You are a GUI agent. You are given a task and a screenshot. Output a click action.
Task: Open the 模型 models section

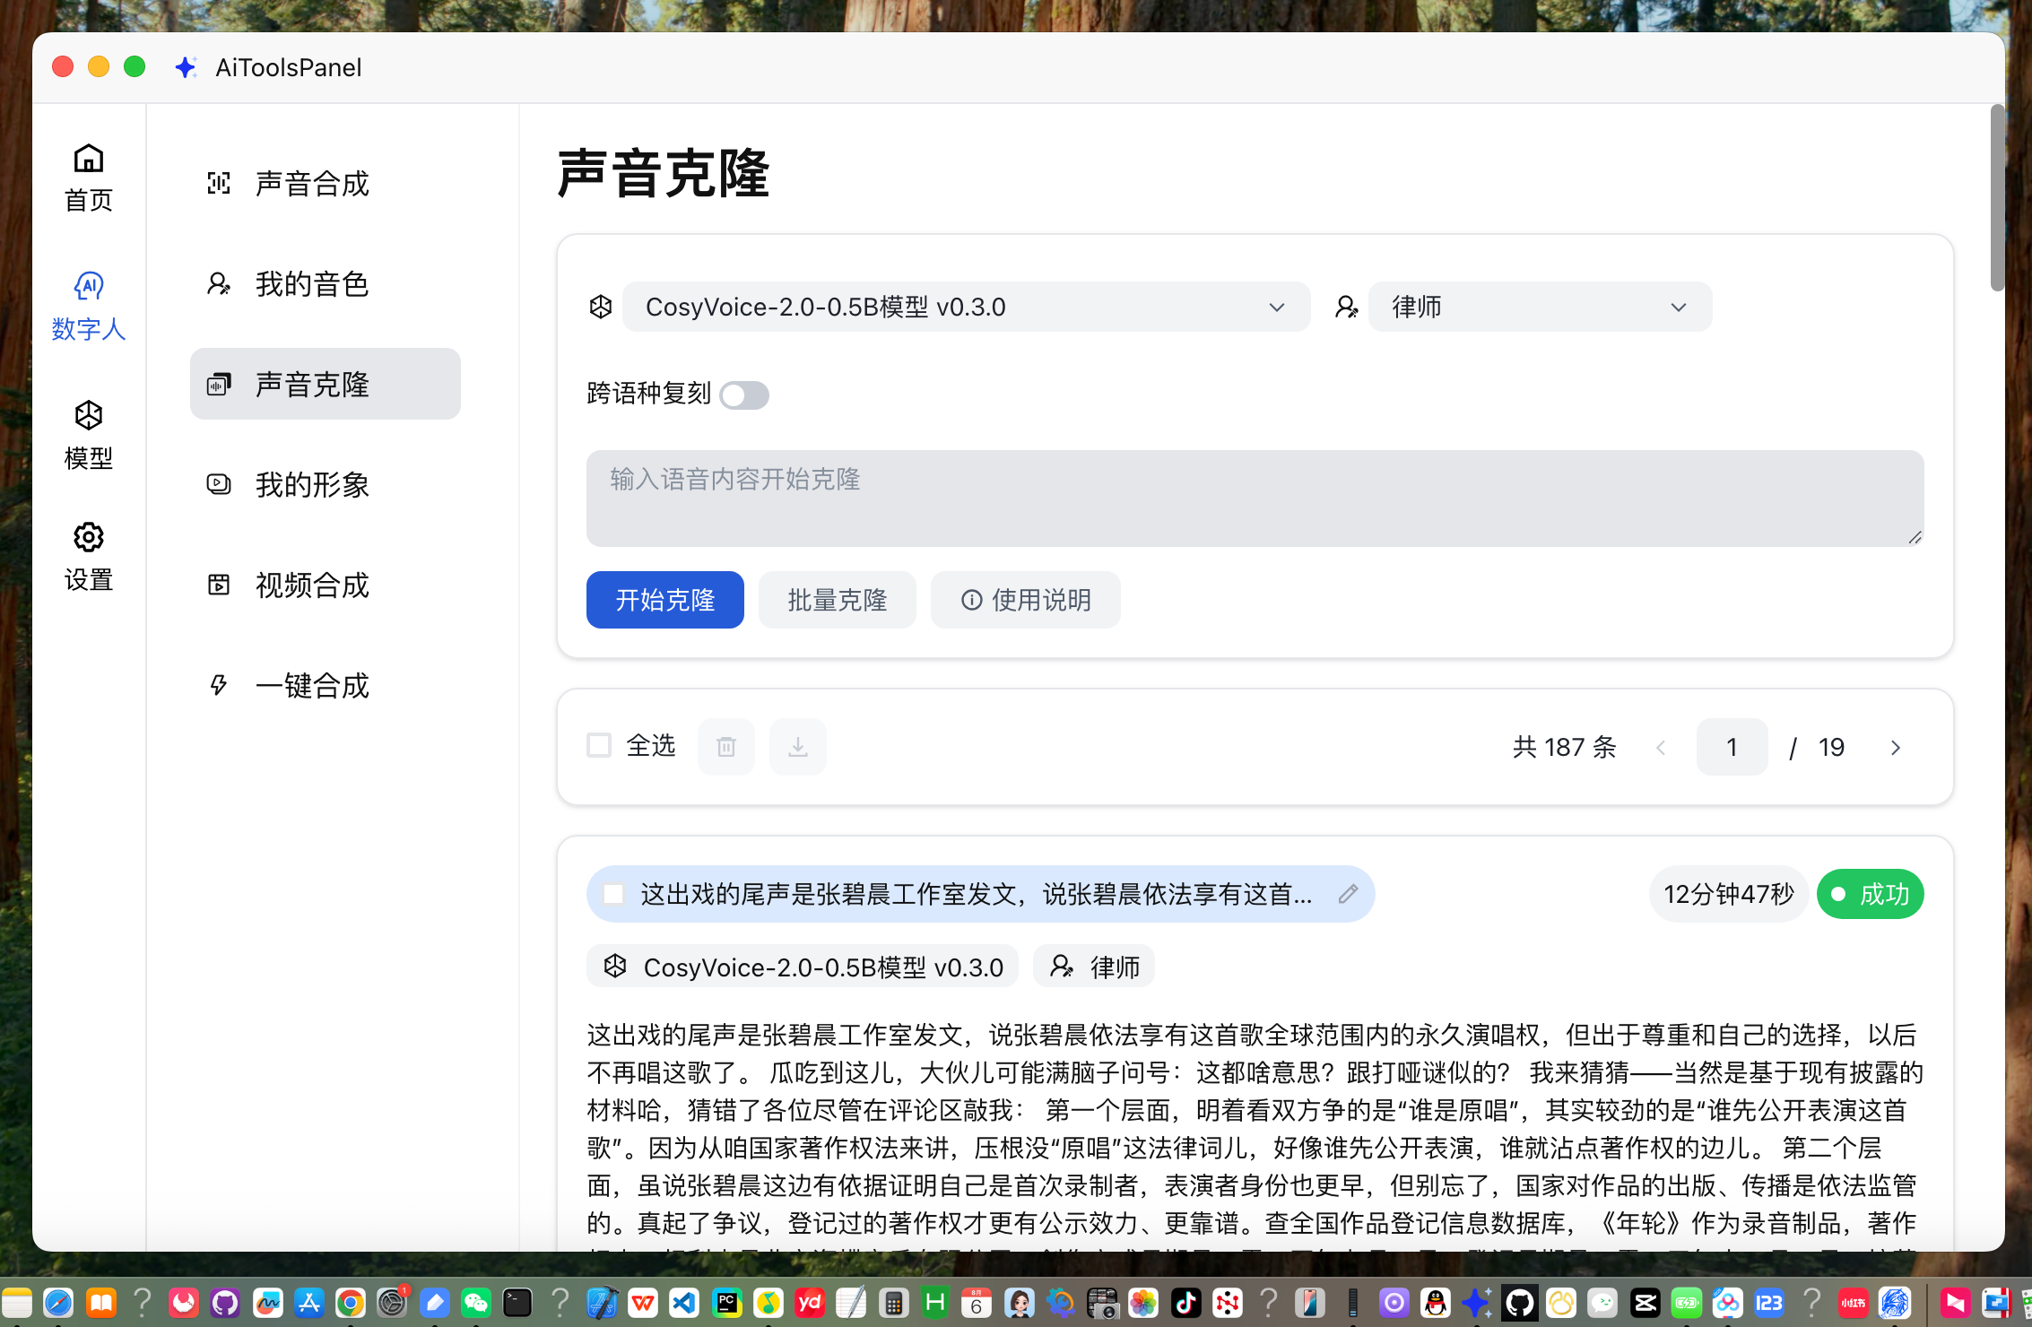click(88, 436)
